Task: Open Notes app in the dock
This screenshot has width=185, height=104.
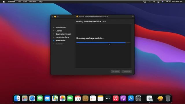Action: pos(101,98)
